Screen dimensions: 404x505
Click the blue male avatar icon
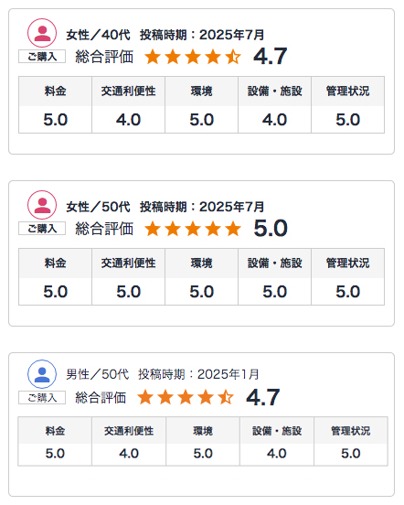(x=42, y=374)
